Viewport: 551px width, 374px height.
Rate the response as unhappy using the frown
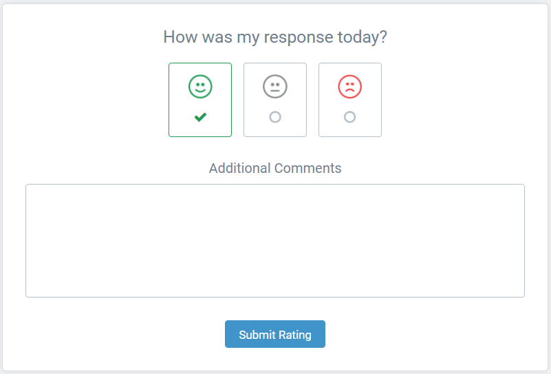(349, 86)
